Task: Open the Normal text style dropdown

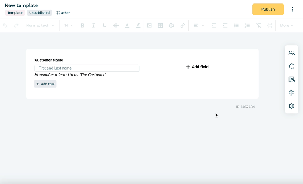Action: pyautogui.click(x=40, y=25)
